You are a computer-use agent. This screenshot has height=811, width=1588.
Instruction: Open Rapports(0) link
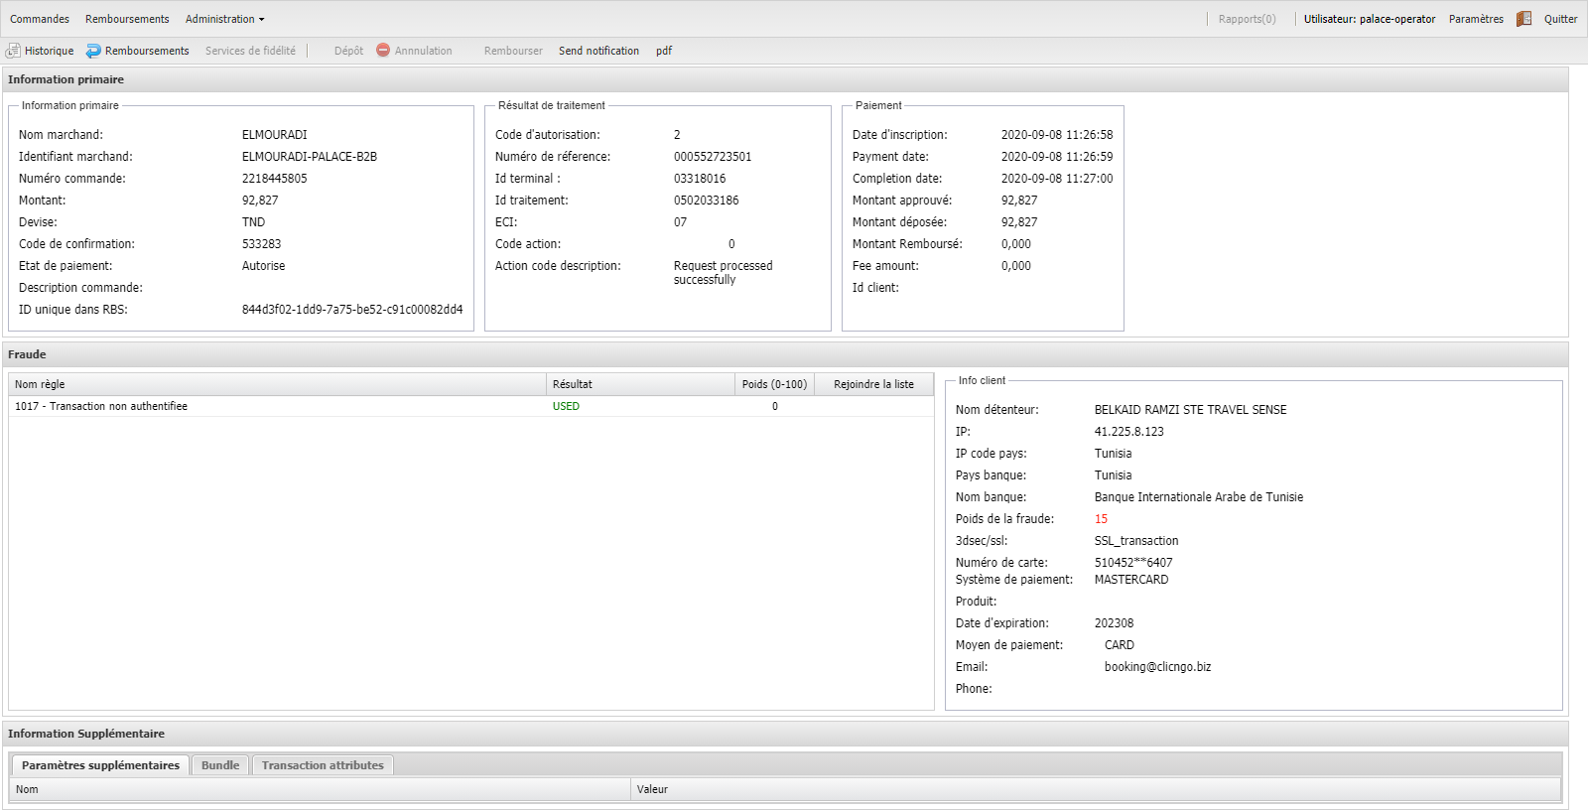(x=1247, y=19)
